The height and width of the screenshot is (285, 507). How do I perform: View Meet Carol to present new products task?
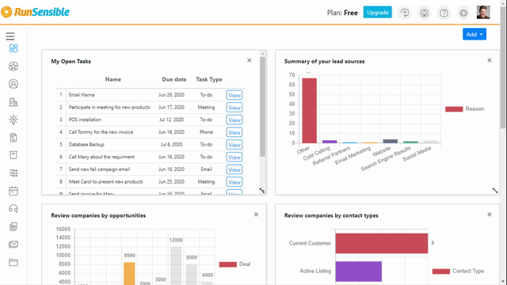tap(234, 182)
